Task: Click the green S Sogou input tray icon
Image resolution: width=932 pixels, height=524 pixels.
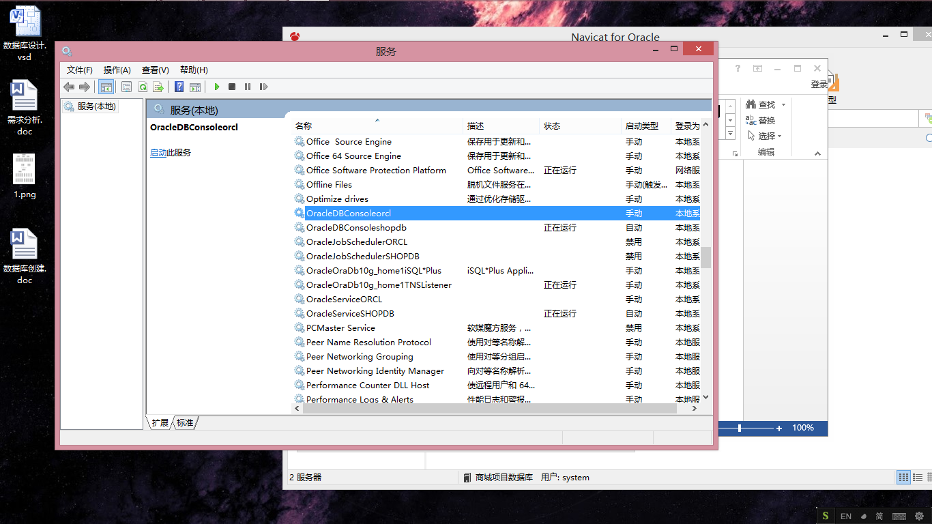Action: (x=826, y=516)
